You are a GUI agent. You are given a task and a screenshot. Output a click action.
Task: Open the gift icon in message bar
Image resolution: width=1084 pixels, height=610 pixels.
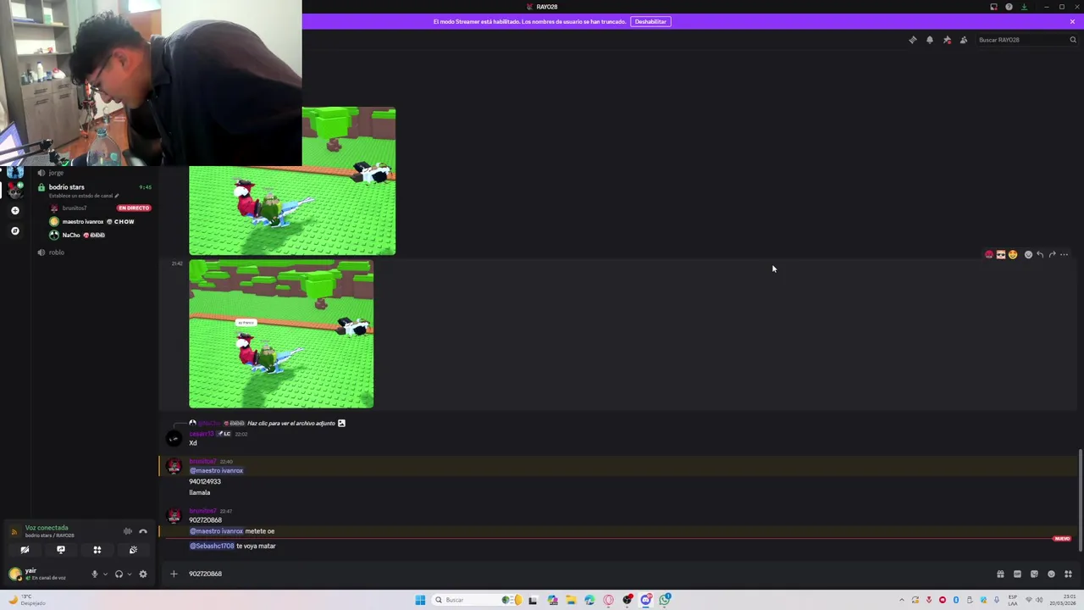point(1000,574)
